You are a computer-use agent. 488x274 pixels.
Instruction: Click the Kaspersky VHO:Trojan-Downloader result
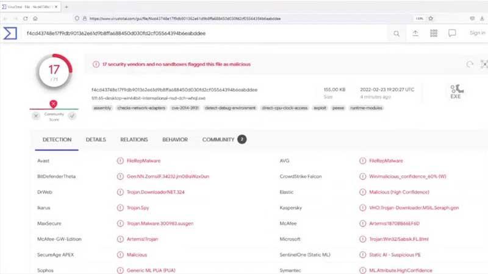click(x=414, y=208)
